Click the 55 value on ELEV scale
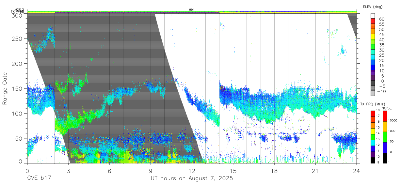The width and height of the screenshot is (401, 185). (382, 24)
